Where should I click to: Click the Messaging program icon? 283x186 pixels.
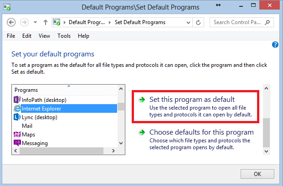[x=17, y=143]
